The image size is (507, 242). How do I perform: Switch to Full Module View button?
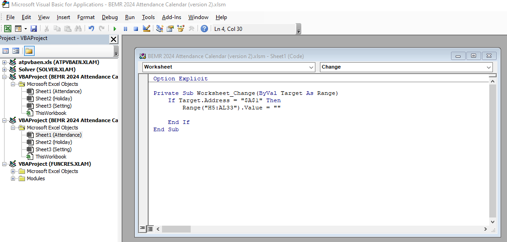pyautogui.click(x=150, y=229)
